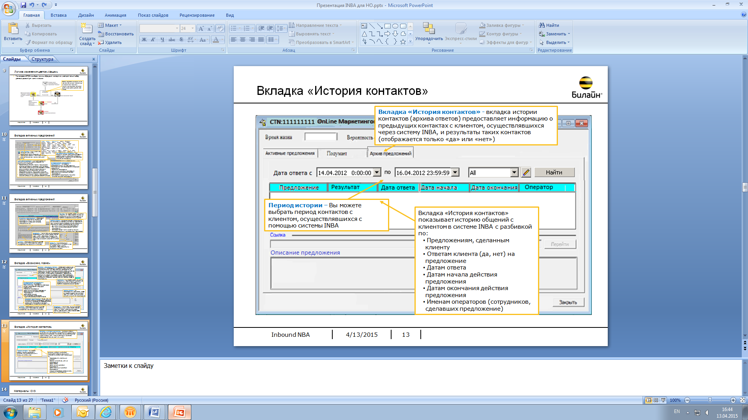Start the slide show from the status bar icon
748x420 pixels.
(x=663, y=400)
